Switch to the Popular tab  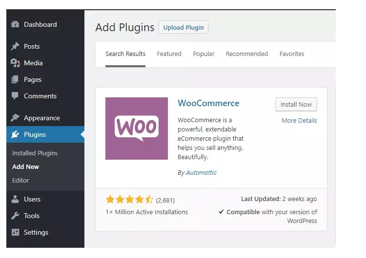[x=203, y=54]
